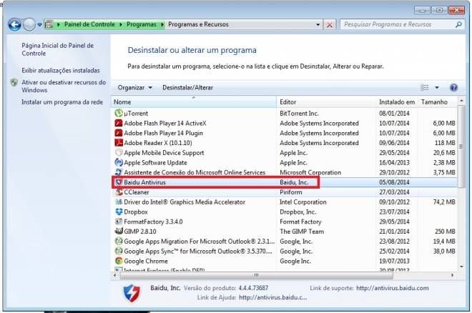Click the Baidu Antivirus shield icon in list
Image resolution: width=472 pixels, height=313 pixels.
tap(119, 182)
